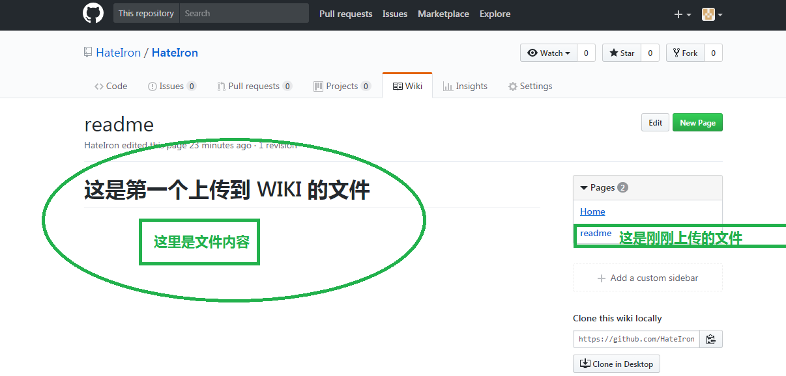Click the Pull requests branch icon
This screenshot has height=376, width=786.
(222, 85)
